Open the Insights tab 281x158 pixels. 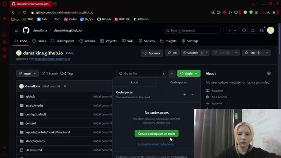pos(168,41)
